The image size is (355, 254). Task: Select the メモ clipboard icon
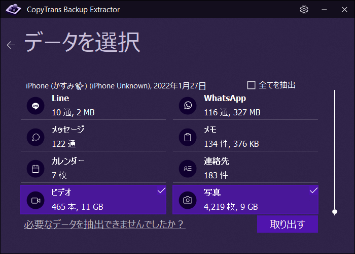(188, 137)
